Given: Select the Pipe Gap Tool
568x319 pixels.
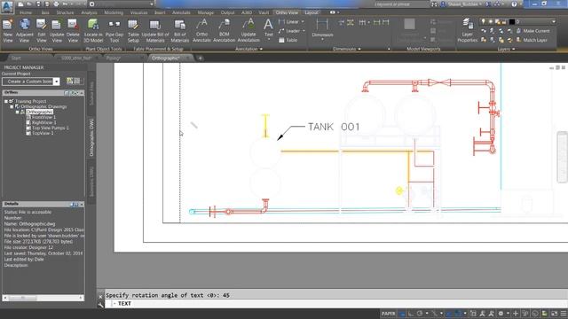Looking at the screenshot, I should pos(114,31).
